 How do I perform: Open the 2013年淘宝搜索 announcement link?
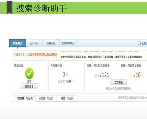click(x=42, y=55)
